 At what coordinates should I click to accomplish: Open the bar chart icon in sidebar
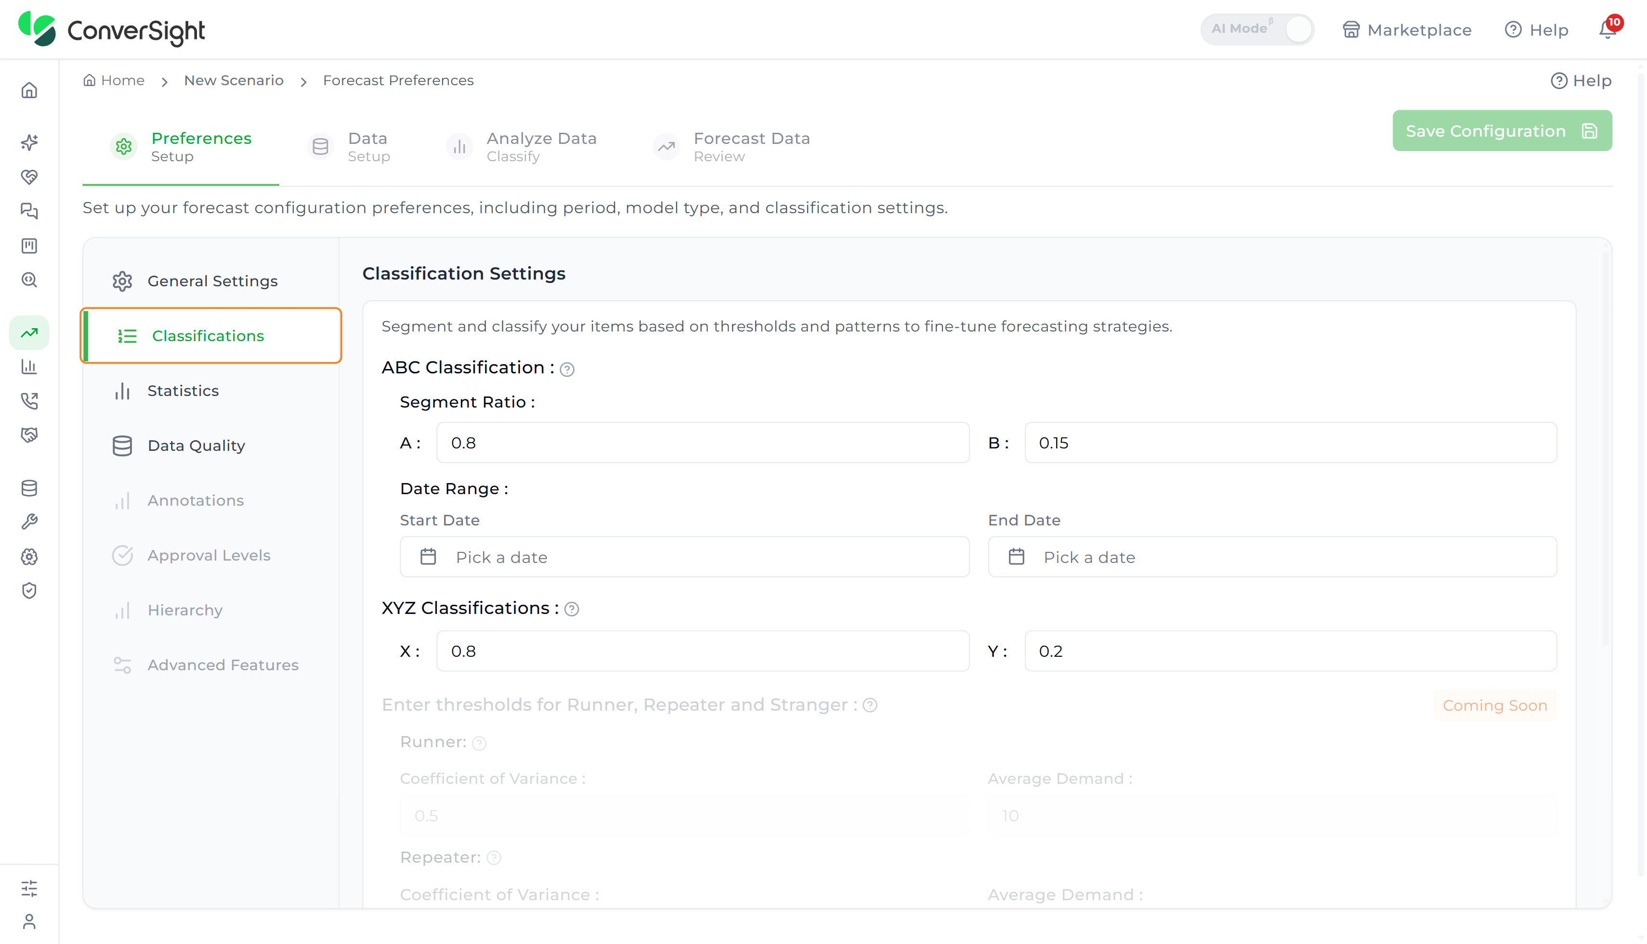pos(29,366)
